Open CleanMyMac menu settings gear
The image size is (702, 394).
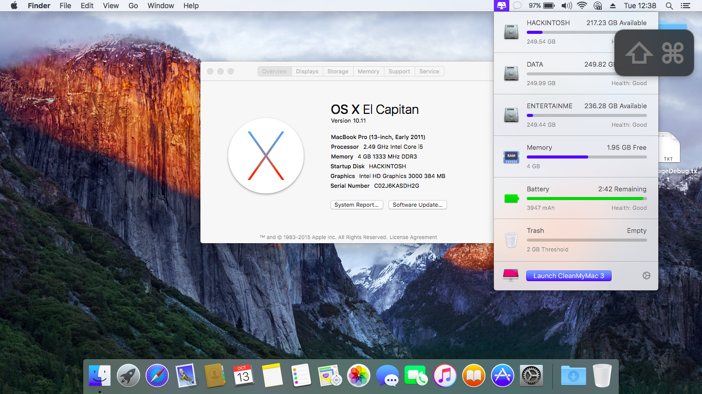point(646,275)
